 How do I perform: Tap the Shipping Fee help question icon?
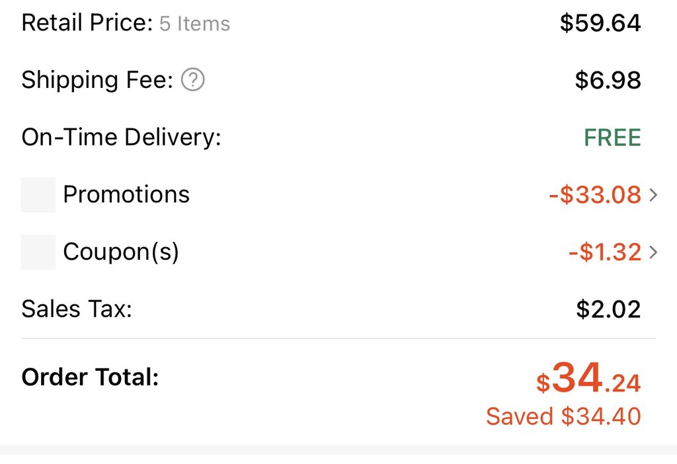click(x=192, y=80)
